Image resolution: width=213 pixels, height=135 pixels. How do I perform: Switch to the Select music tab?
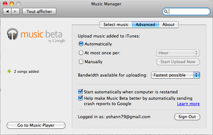click(x=116, y=24)
